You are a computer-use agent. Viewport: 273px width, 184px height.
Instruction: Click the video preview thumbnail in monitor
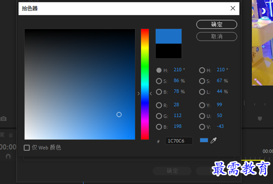[262, 43]
